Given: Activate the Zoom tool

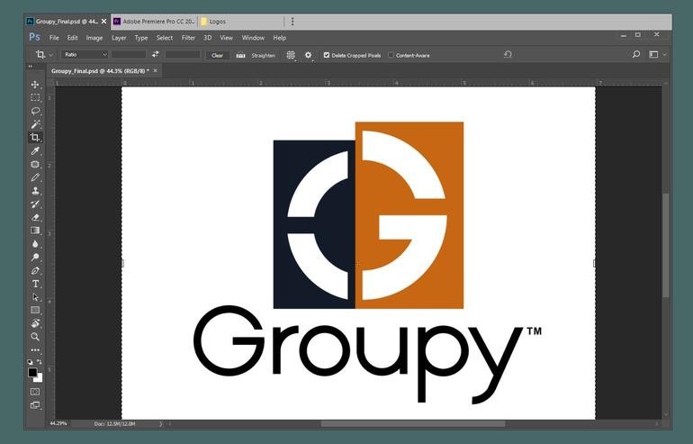Looking at the screenshot, I should click(x=36, y=337).
